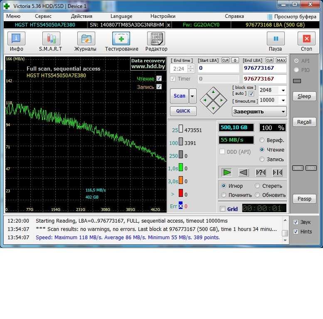Viewport: 323px width, 319px height.
Task: Switch to the Тестирование testing tab
Action: 121,39
